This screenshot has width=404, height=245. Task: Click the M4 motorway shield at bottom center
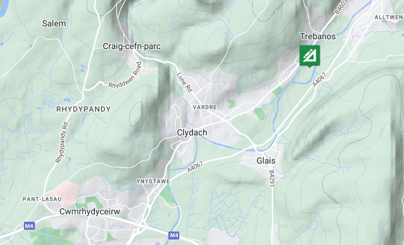point(174,235)
